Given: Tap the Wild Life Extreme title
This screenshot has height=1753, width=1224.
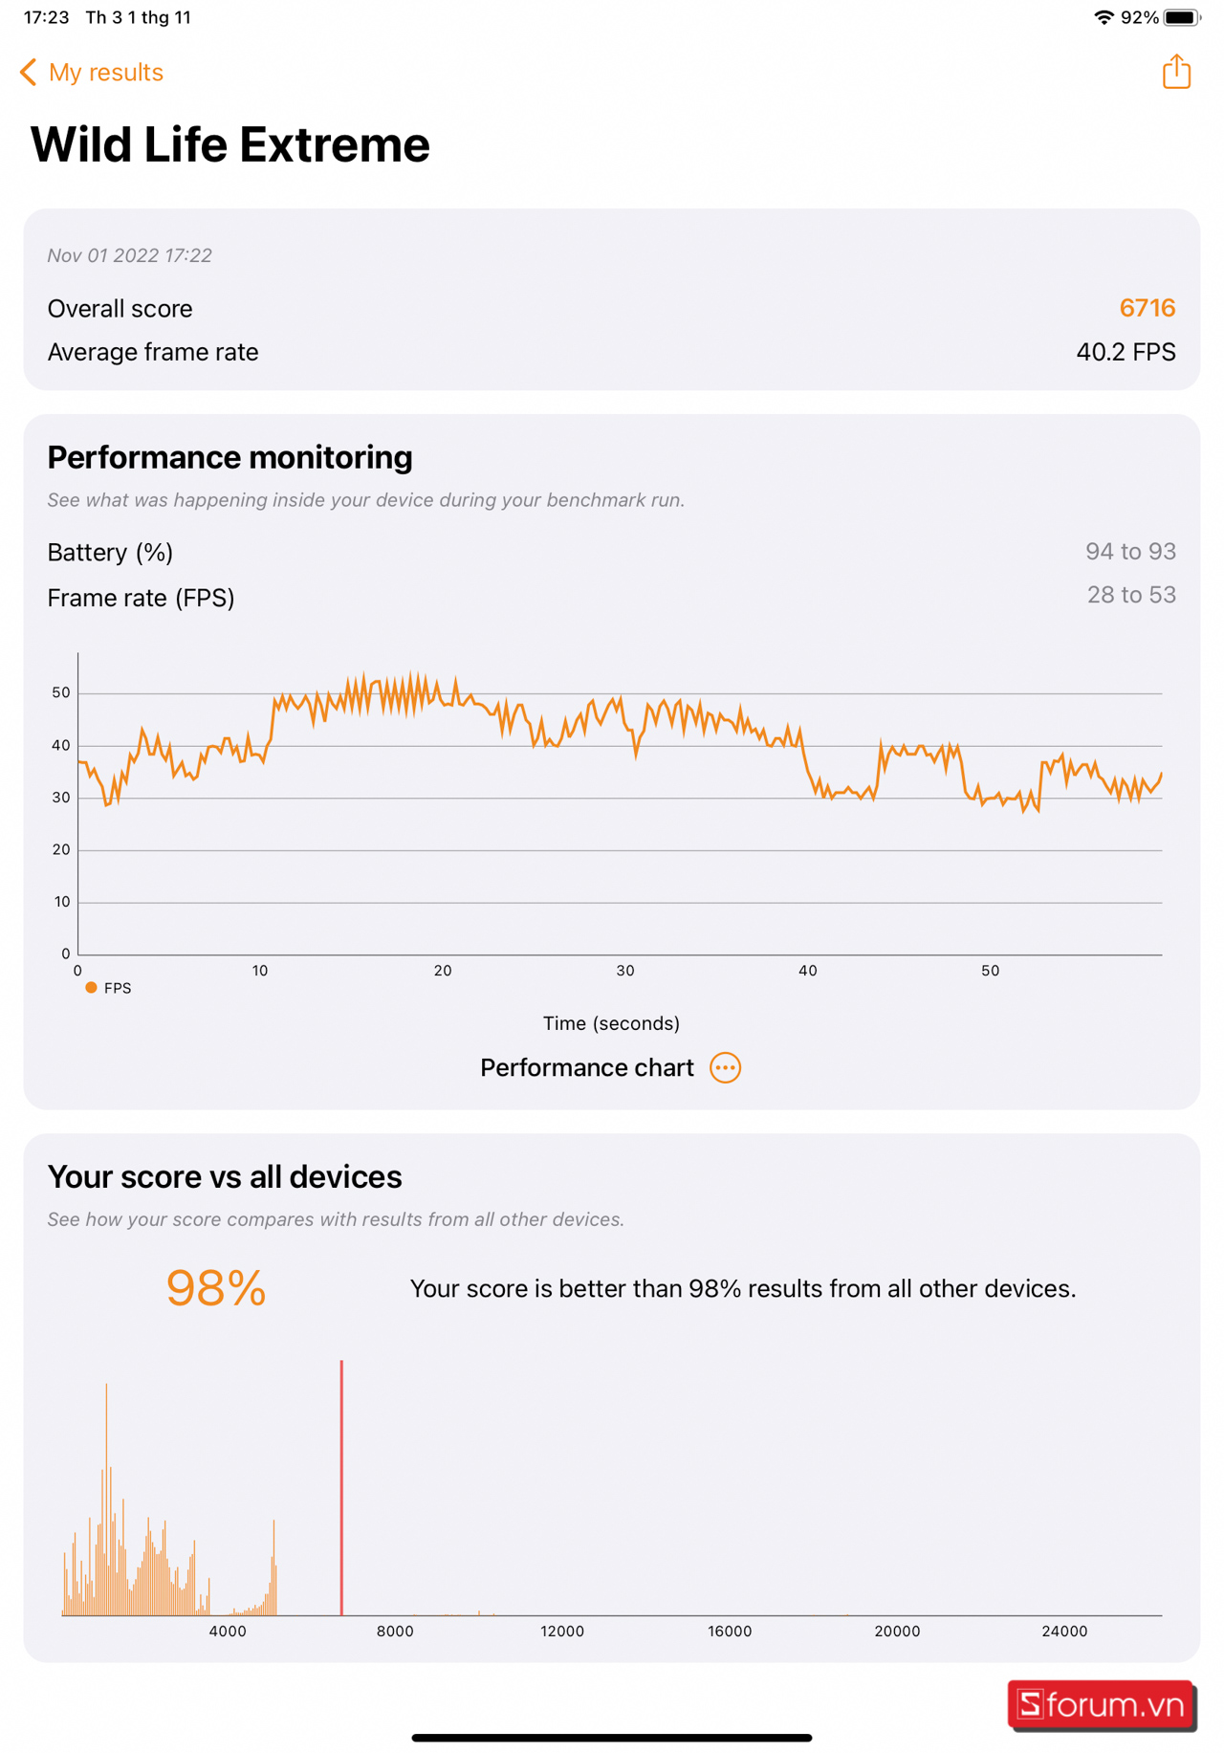Looking at the screenshot, I should (x=230, y=144).
